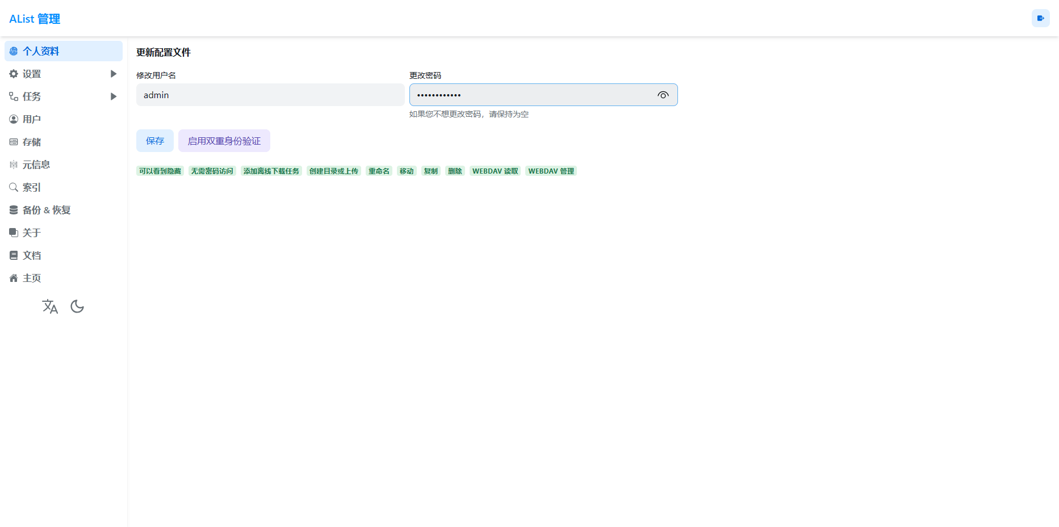Click the 修改用户名 username input field
Screen dimensions: 1059x527
(x=270, y=95)
